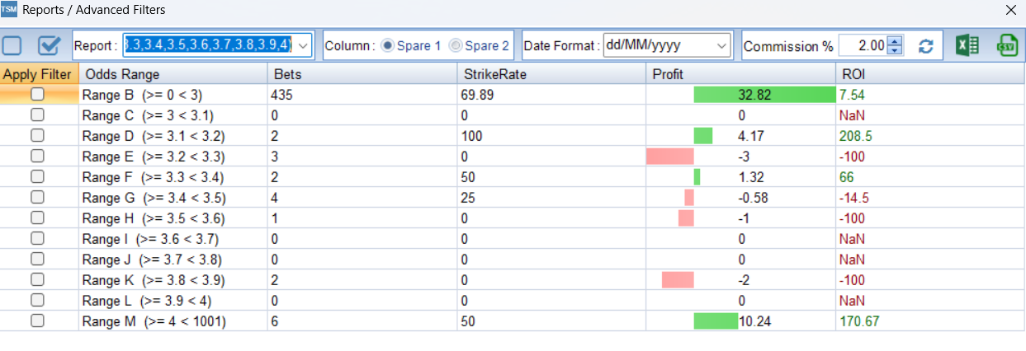Export the report as CSV
The height and width of the screenshot is (351, 1026).
pos(1006,45)
